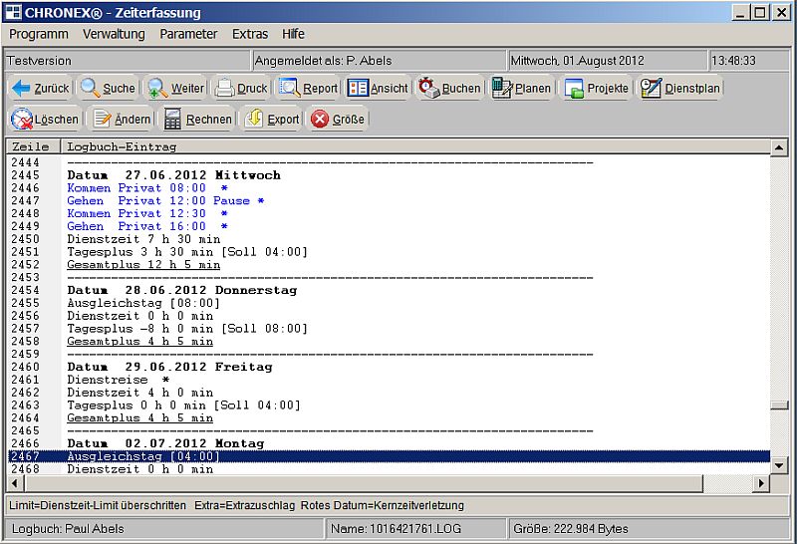Click the Löschen delete icon
The image size is (797, 544).
(x=22, y=119)
